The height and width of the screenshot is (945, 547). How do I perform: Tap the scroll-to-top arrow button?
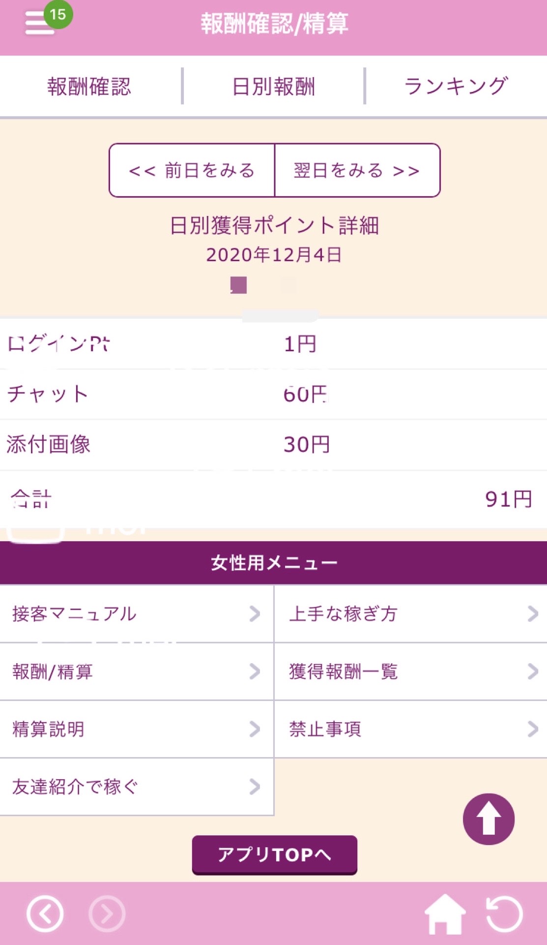[x=489, y=819]
